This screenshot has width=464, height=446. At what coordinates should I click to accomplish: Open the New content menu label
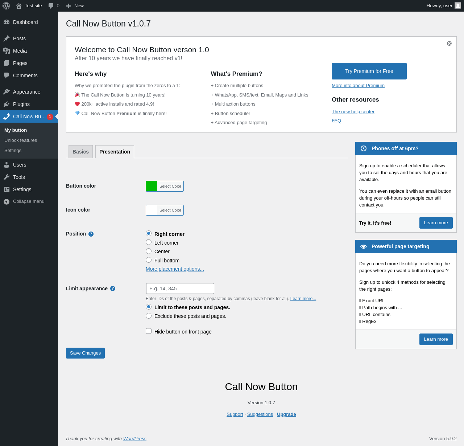[79, 6]
